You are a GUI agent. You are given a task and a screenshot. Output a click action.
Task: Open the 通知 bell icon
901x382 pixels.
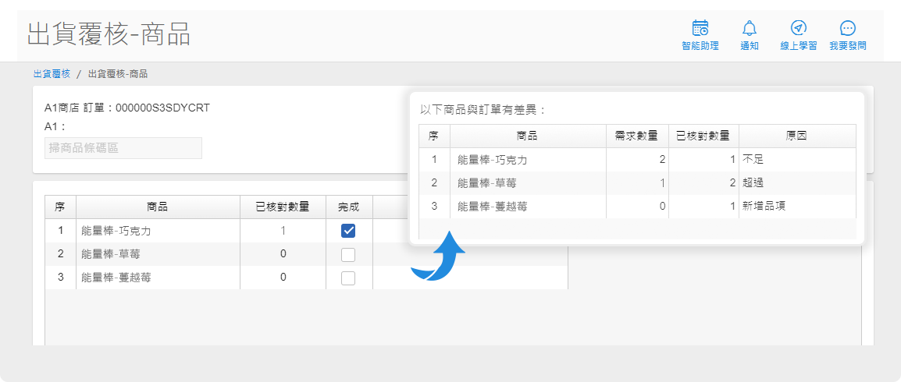[x=750, y=28]
